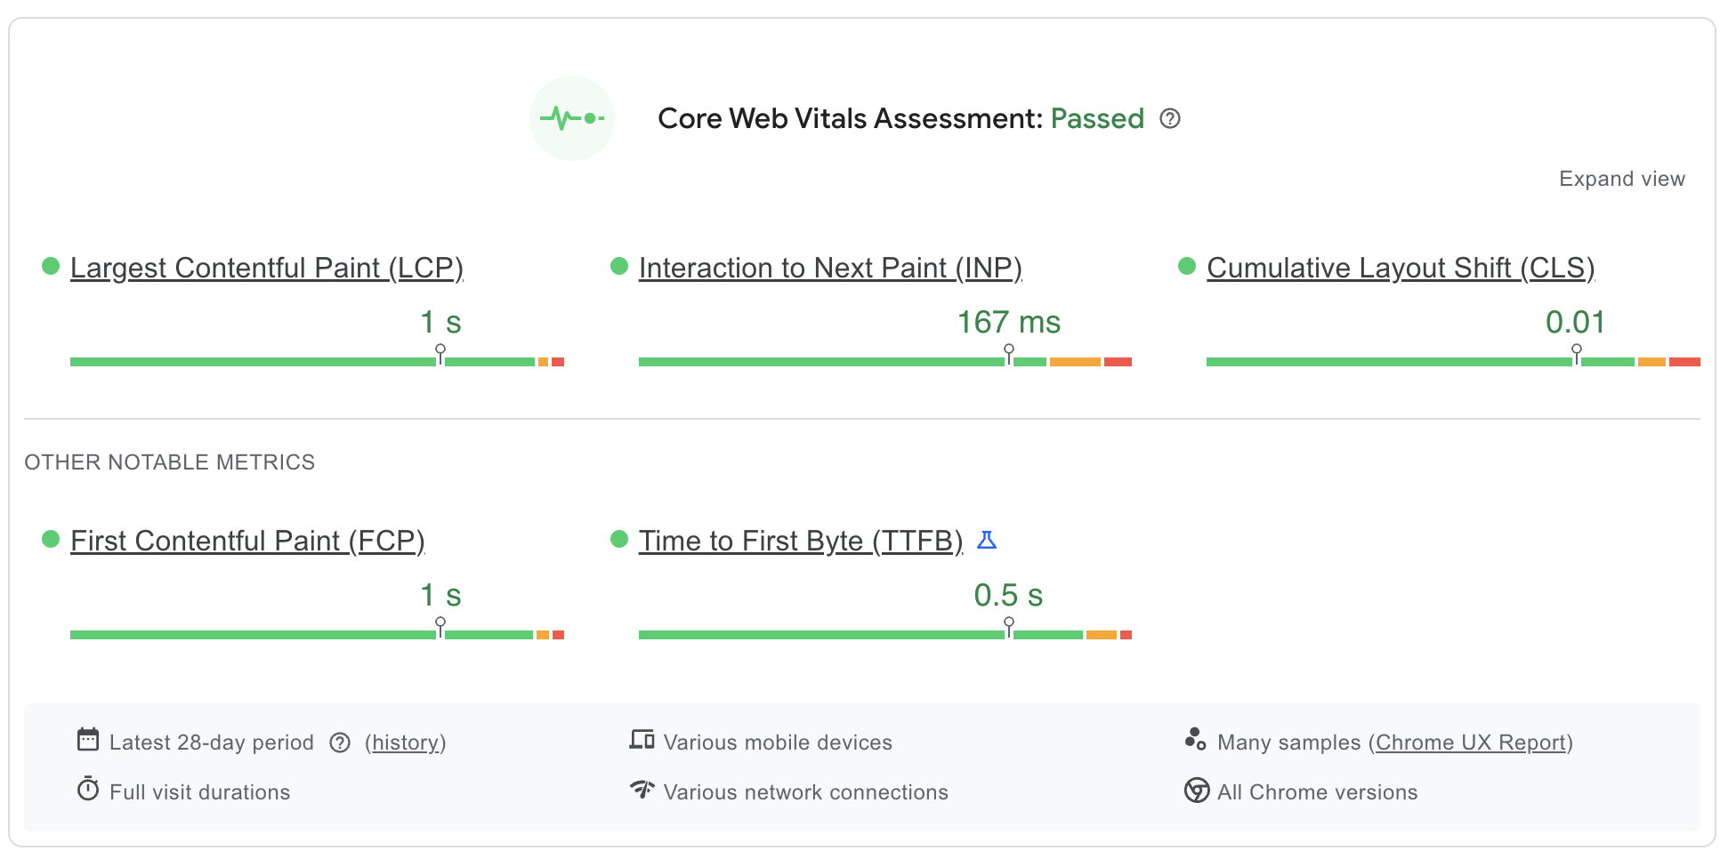Screen dimensions: 1728x859
Task: Open the First Contentful Paint (FCP) link
Action: click(247, 541)
